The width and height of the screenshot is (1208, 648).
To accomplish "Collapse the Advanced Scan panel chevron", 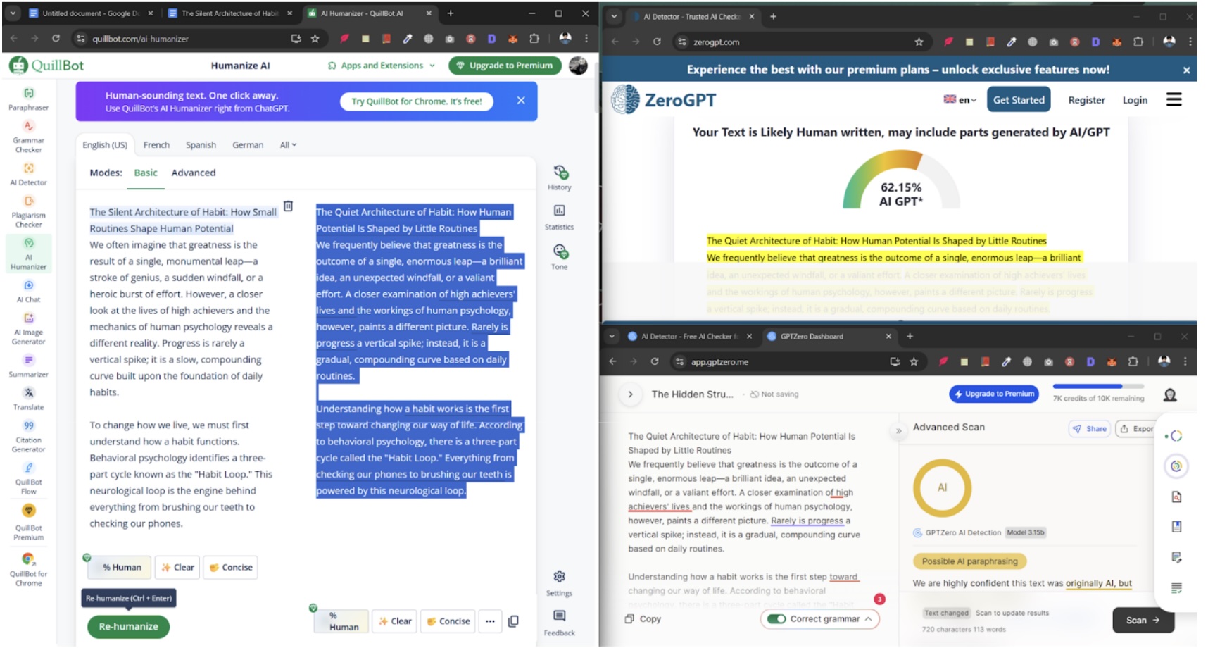I will pyautogui.click(x=899, y=430).
